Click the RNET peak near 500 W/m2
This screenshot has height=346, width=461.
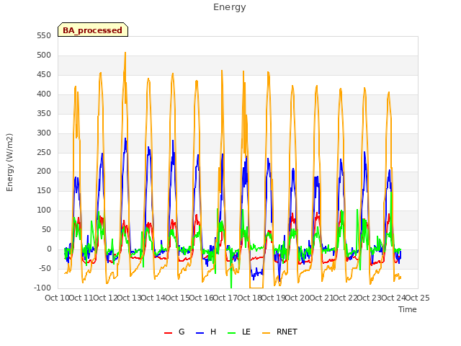tap(125, 53)
